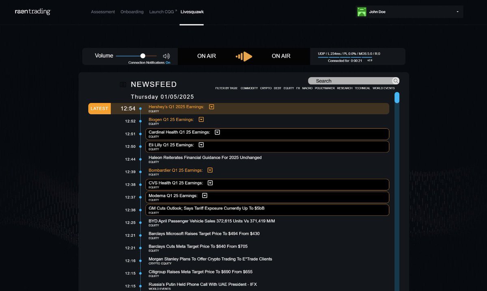Click the 12:44 timeline dot

click(140, 159)
